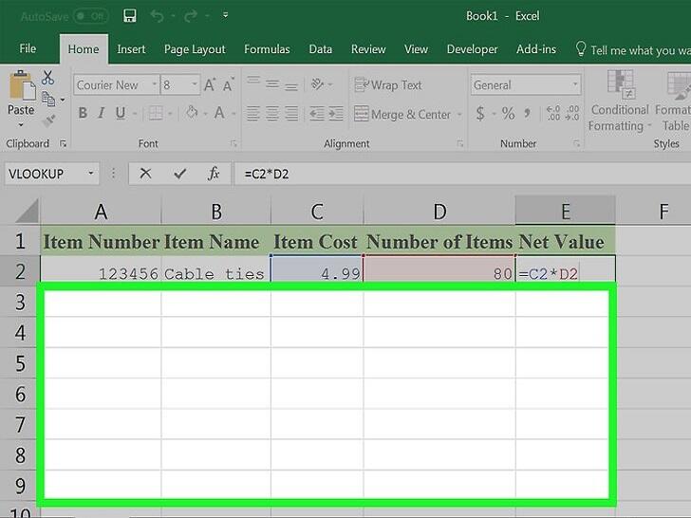The image size is (691, 518).
Task: Click Accounting dollar sign format icon
Action: pos(480,114)
